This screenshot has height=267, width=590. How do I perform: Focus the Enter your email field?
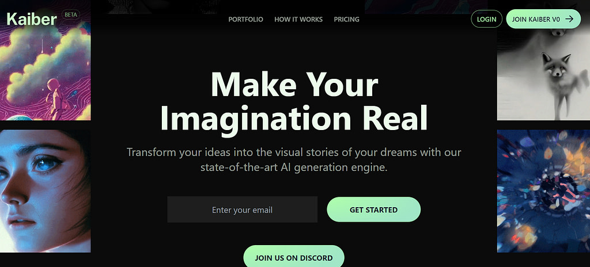(243, 209)
